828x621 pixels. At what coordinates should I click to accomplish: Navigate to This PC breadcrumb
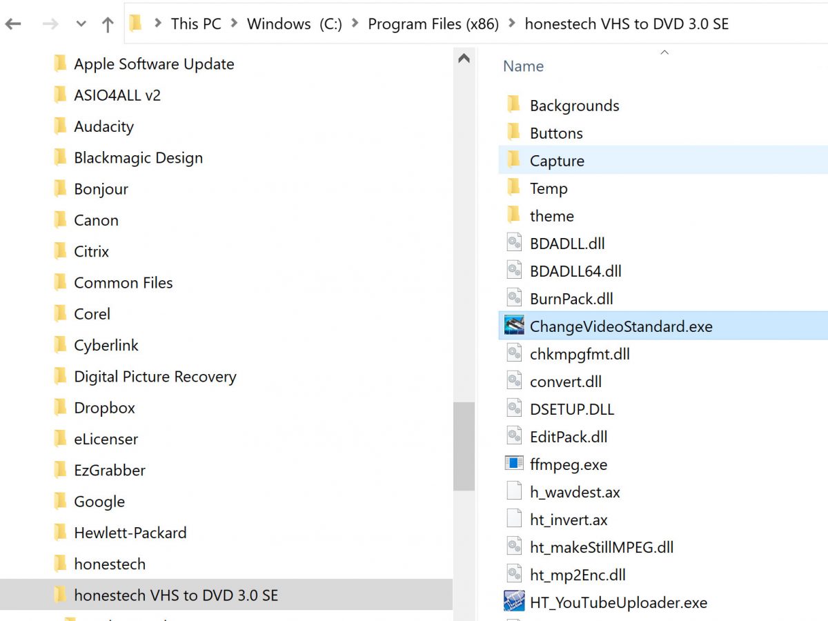click(x=196, y=23)
